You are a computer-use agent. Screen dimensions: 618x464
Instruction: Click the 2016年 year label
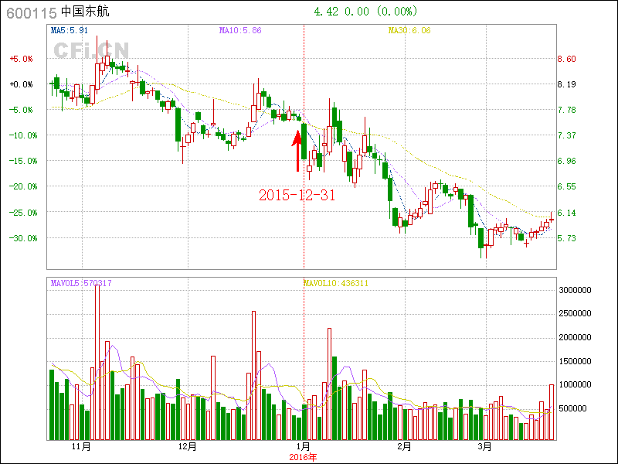(x=302, y=457)
